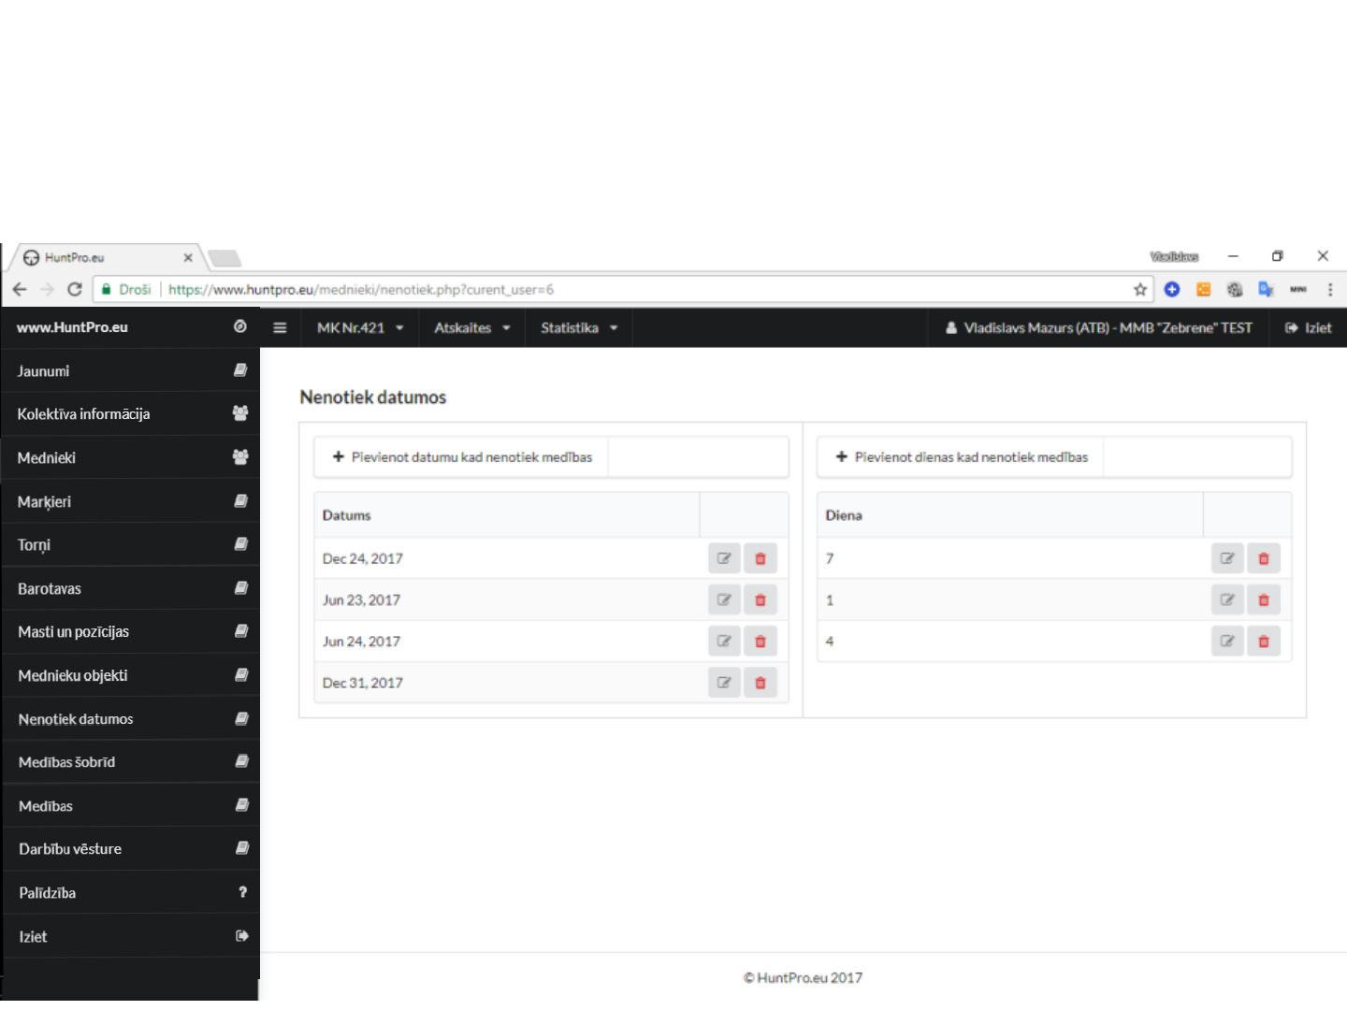The width and height of the screenshot is (1347, 1010).
Task: Delete the day 7 entry
Action: 1264,558
